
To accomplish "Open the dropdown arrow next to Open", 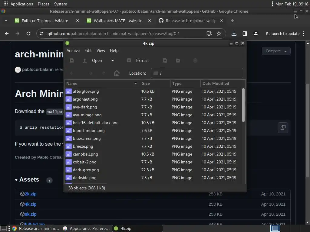I will 113,60.
